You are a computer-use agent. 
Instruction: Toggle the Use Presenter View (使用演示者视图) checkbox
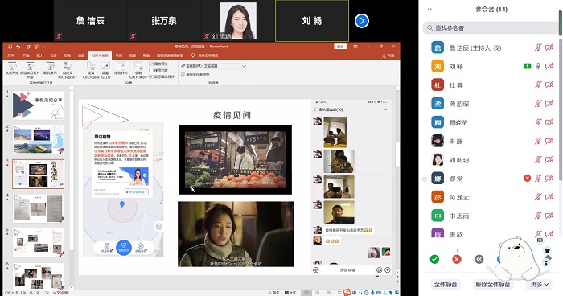pyautogui.click(x=183, y=74)
